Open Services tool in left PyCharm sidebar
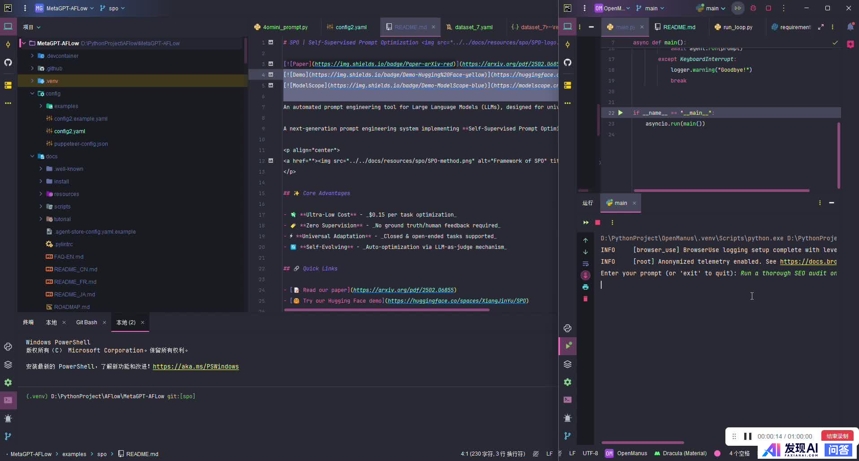The image size is (859, 461). point(8,383)
